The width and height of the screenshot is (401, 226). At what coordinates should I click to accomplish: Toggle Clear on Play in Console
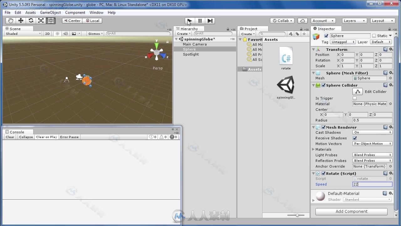coord(47,137)
